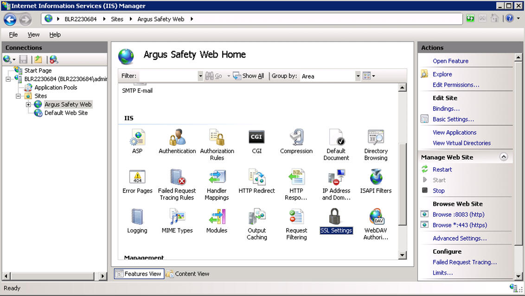The width and height of the screenshot is (525, 296).
Task: Click the green Refresh page icon
Action: (x=470, y=19)
